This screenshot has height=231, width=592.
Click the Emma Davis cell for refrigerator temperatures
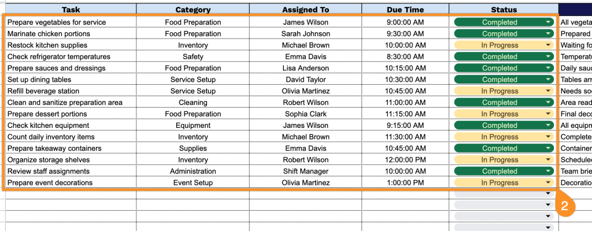click(x=305, y=57)
